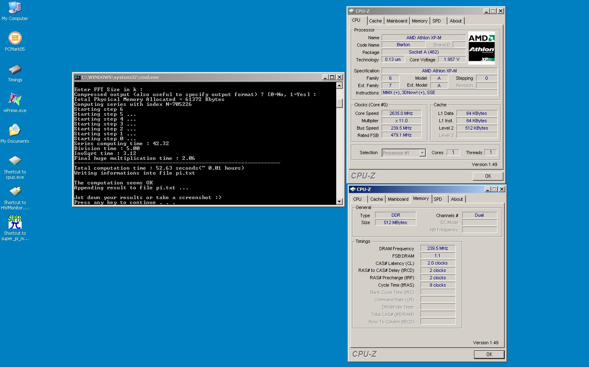
Task: Open SPD tab in upper CPU-Z window
Action: click(437, 21)
